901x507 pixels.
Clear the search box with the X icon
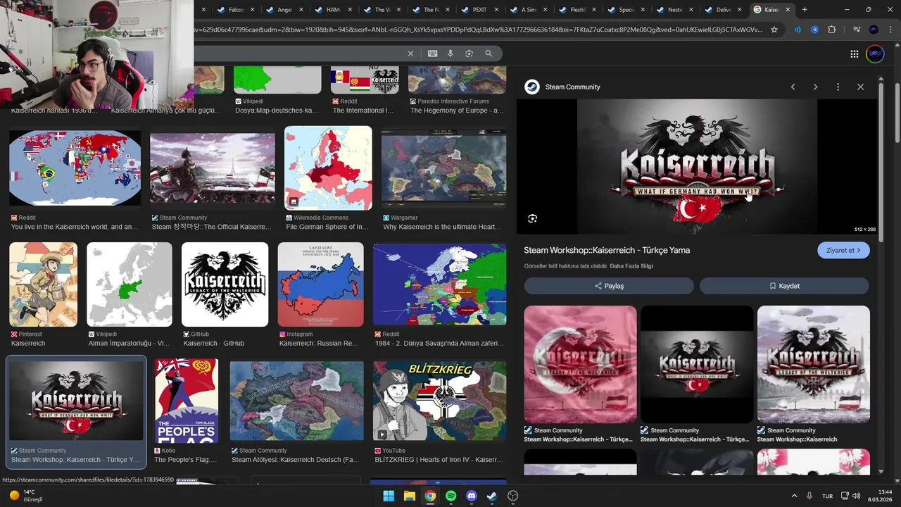click(x=410, y=54)
